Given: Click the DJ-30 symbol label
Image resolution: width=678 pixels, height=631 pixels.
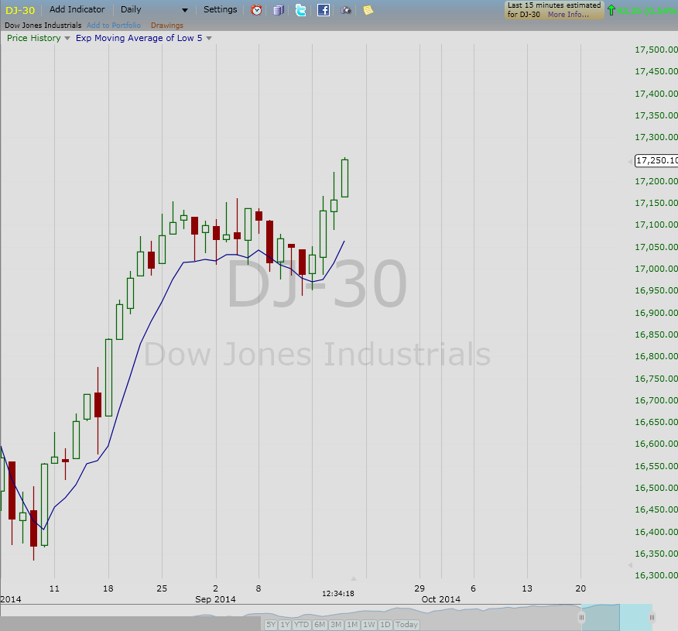Looking at the screenshot, I should coord(20,10).
